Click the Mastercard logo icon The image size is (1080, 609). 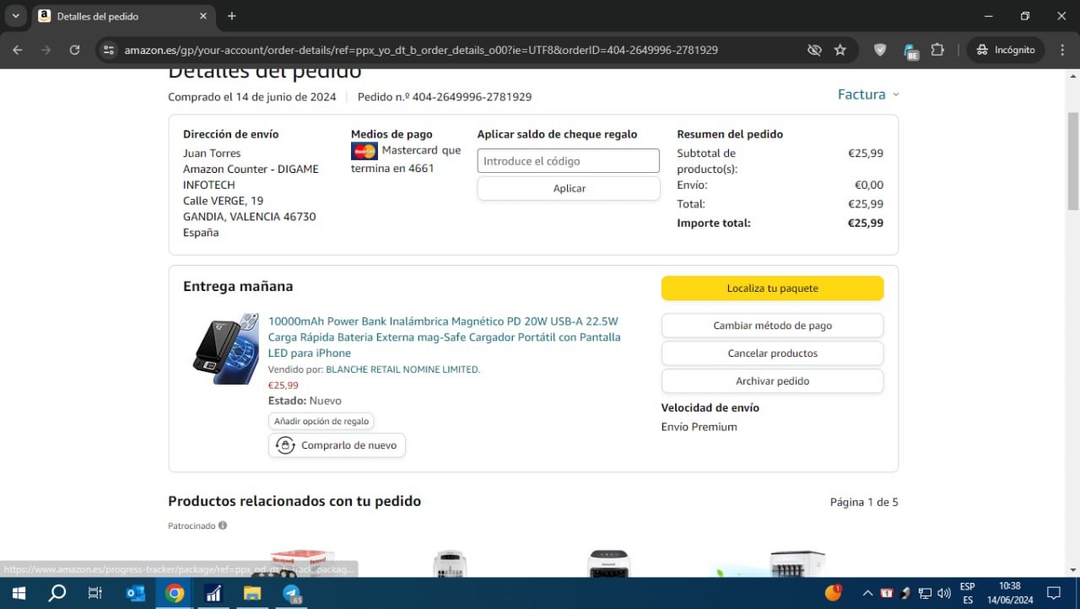pyautogui.click(x=364, y=151)
